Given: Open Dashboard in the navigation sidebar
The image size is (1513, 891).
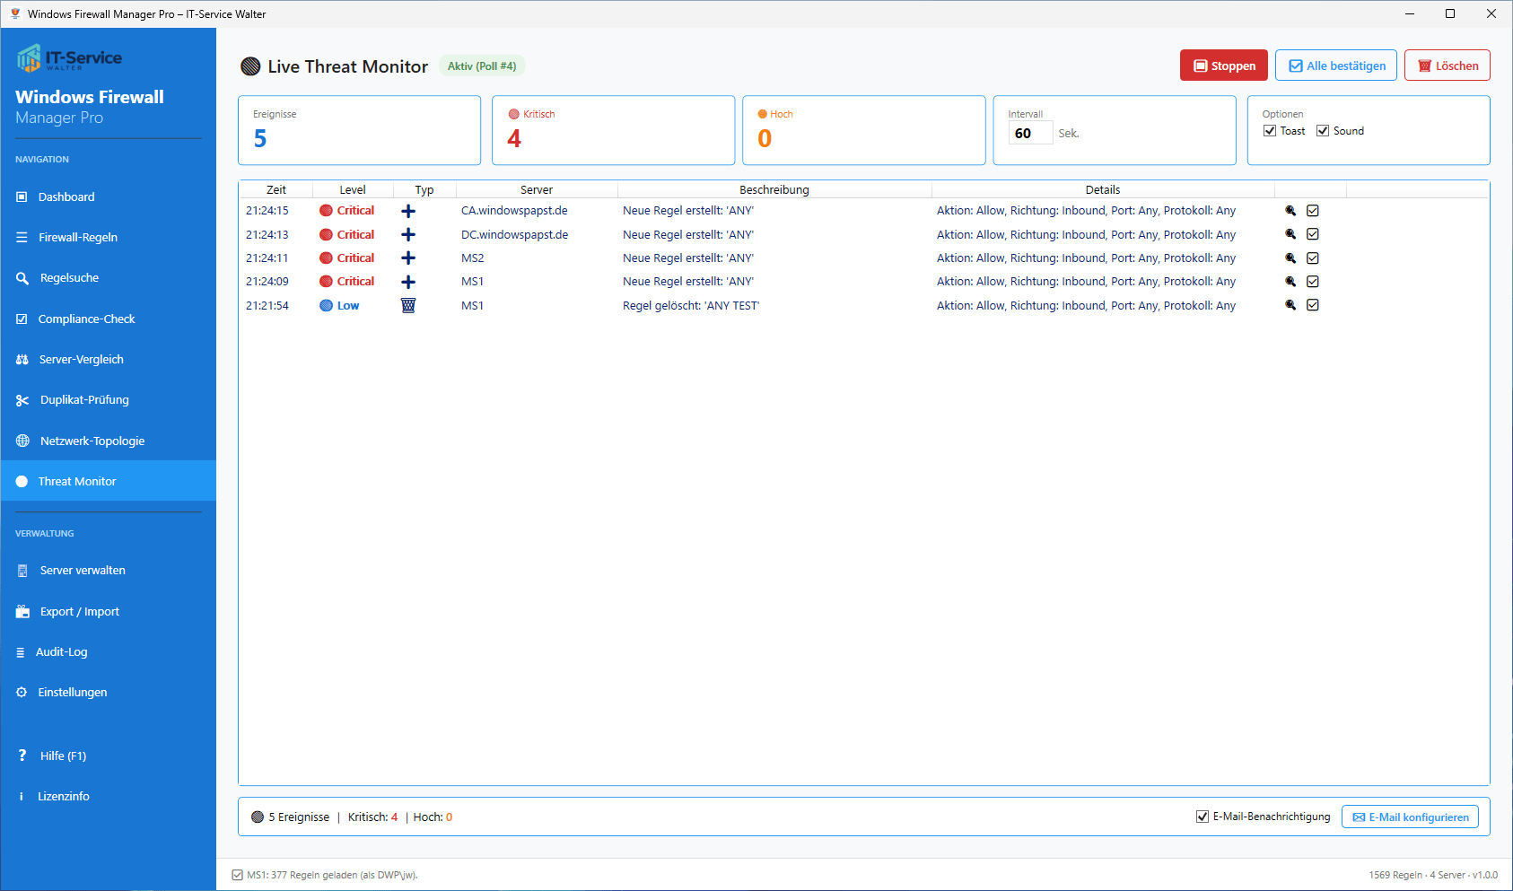Looking at the screenshot, I should (x=66, y=197).
